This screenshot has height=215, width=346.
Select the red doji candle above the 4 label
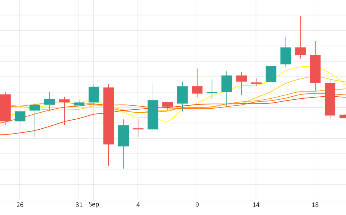(138, 129)
